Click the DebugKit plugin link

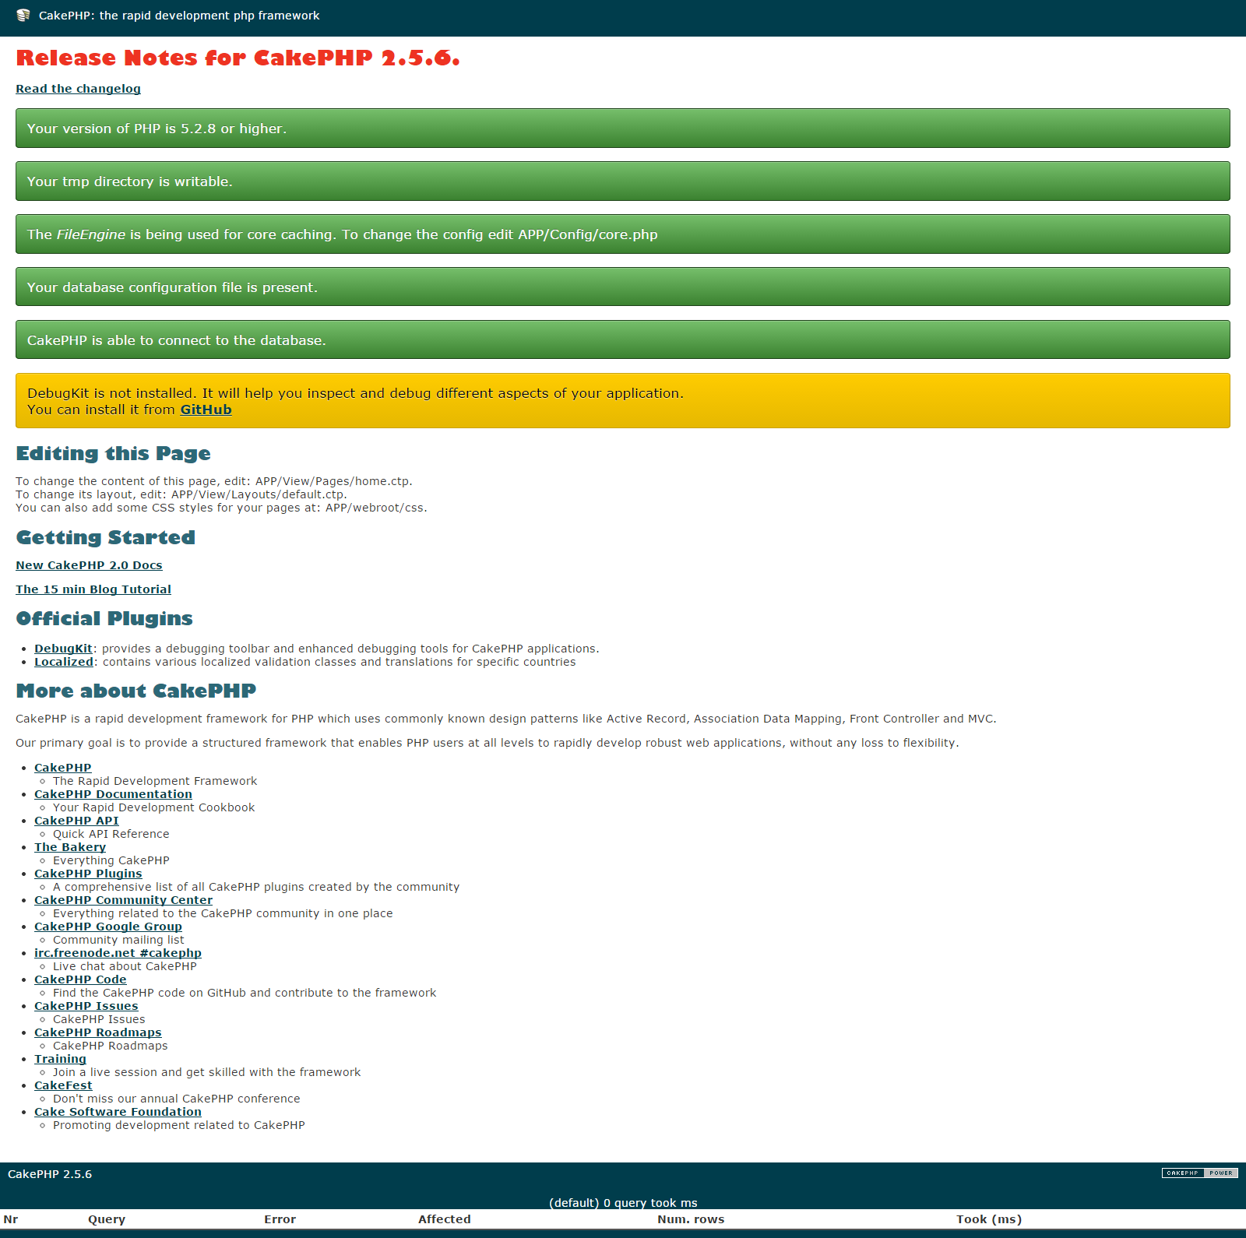tap(63, 649)
